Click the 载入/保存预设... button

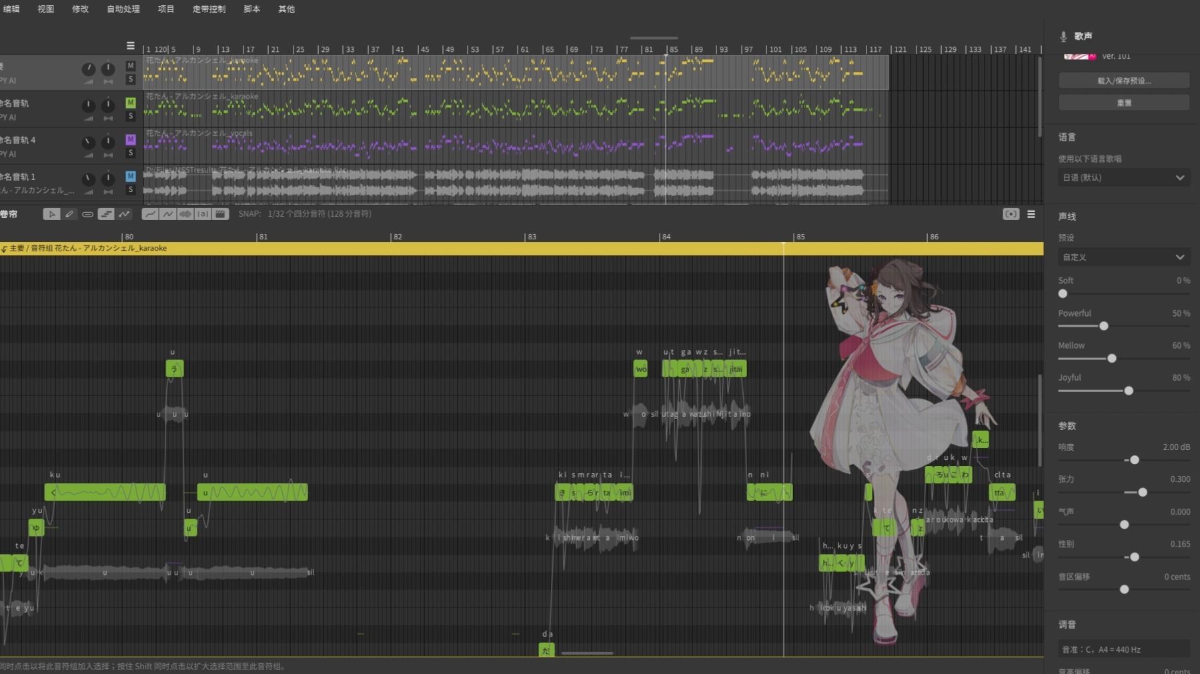[x=1124, y=81]
